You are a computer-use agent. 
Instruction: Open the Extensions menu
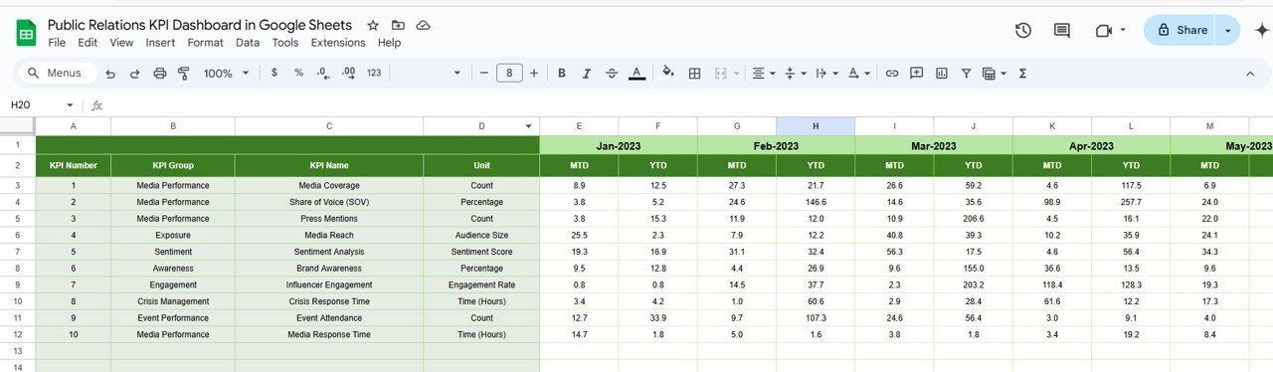click(x=338, y=43)
